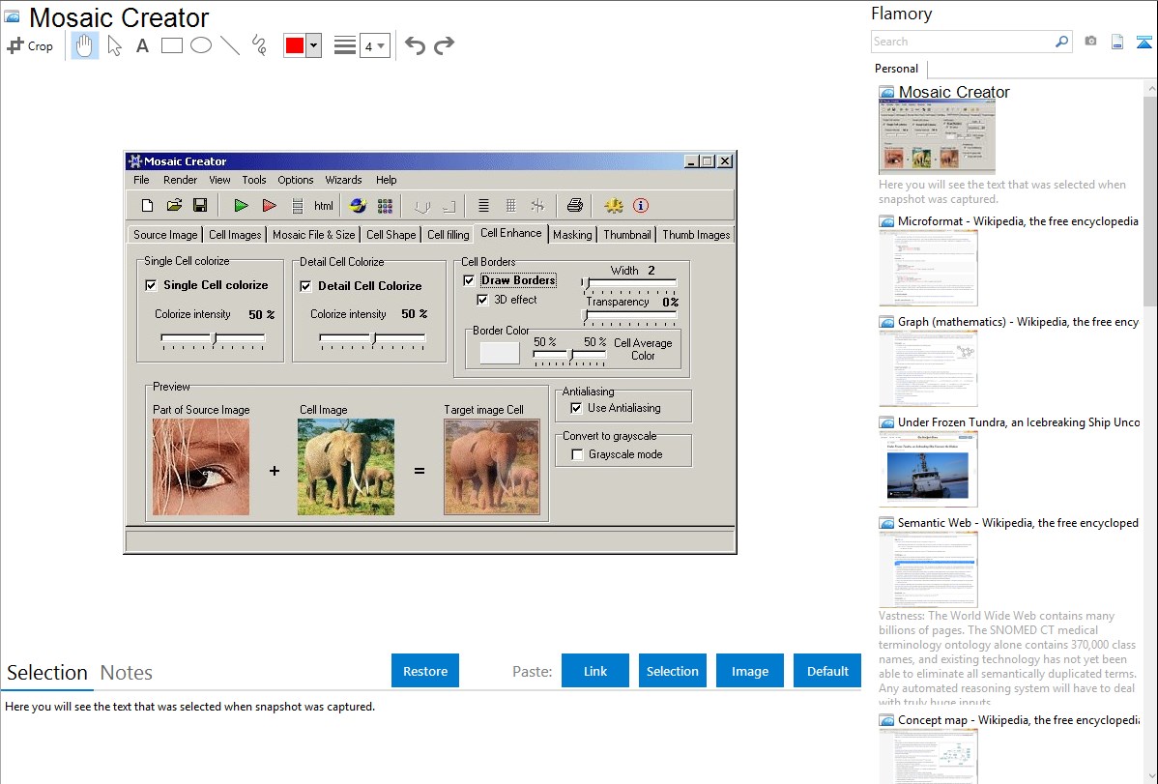Screen dimensions: 1158x784
Task: Pick the rectangle shape tool
Action: coord(171,45)
